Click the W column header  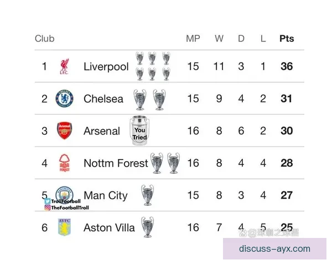pyautogui.click(x=219, y=39)
